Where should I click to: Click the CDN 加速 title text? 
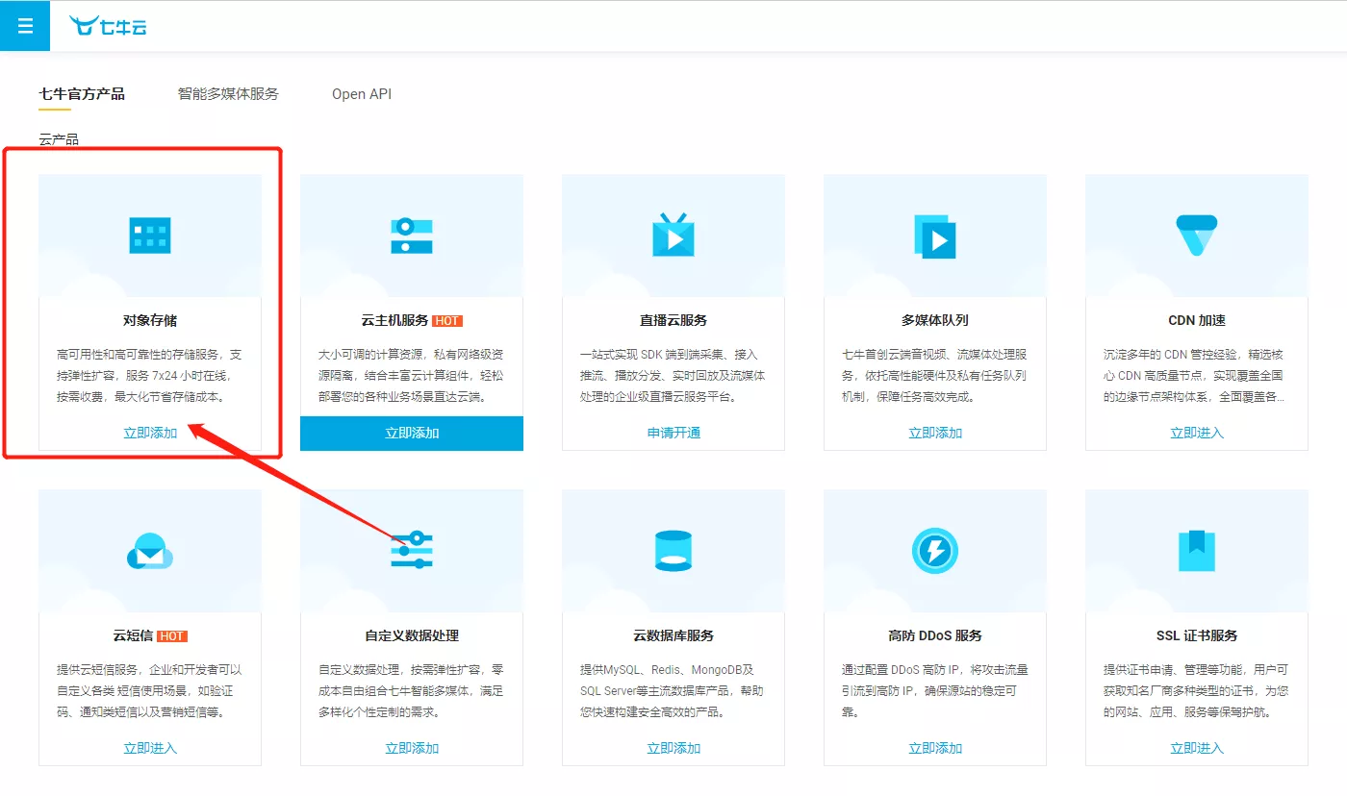click(1197, 320)
